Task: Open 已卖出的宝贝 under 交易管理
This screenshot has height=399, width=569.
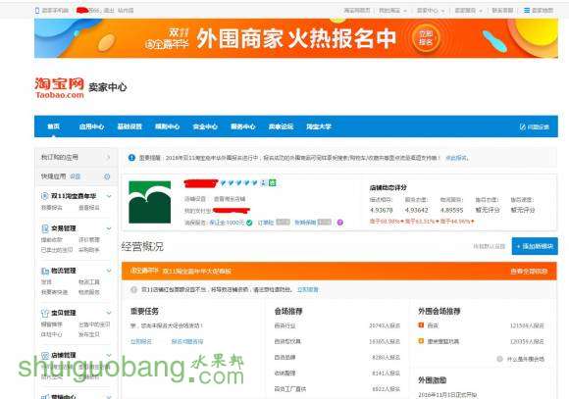Action: click(57, 250)
